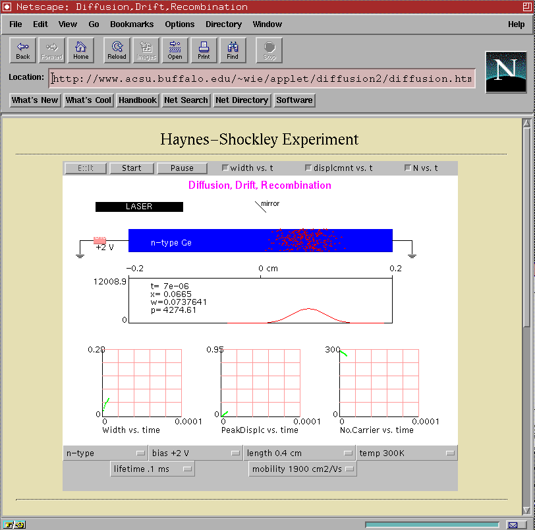The image size is (535, 530).
Task: Click the Netscape N logo
Action: [x=505, y=72]
